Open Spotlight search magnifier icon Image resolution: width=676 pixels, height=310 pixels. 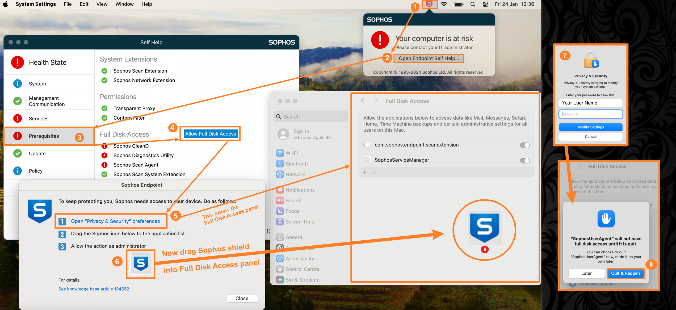pos(473,4)
